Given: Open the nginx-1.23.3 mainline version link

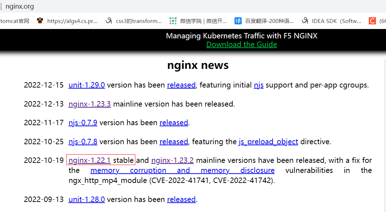Looking at the screenshot, I should click(89, 104).
